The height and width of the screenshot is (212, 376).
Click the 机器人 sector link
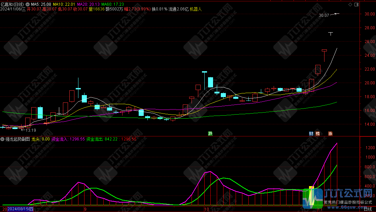(x=196, y=9)
